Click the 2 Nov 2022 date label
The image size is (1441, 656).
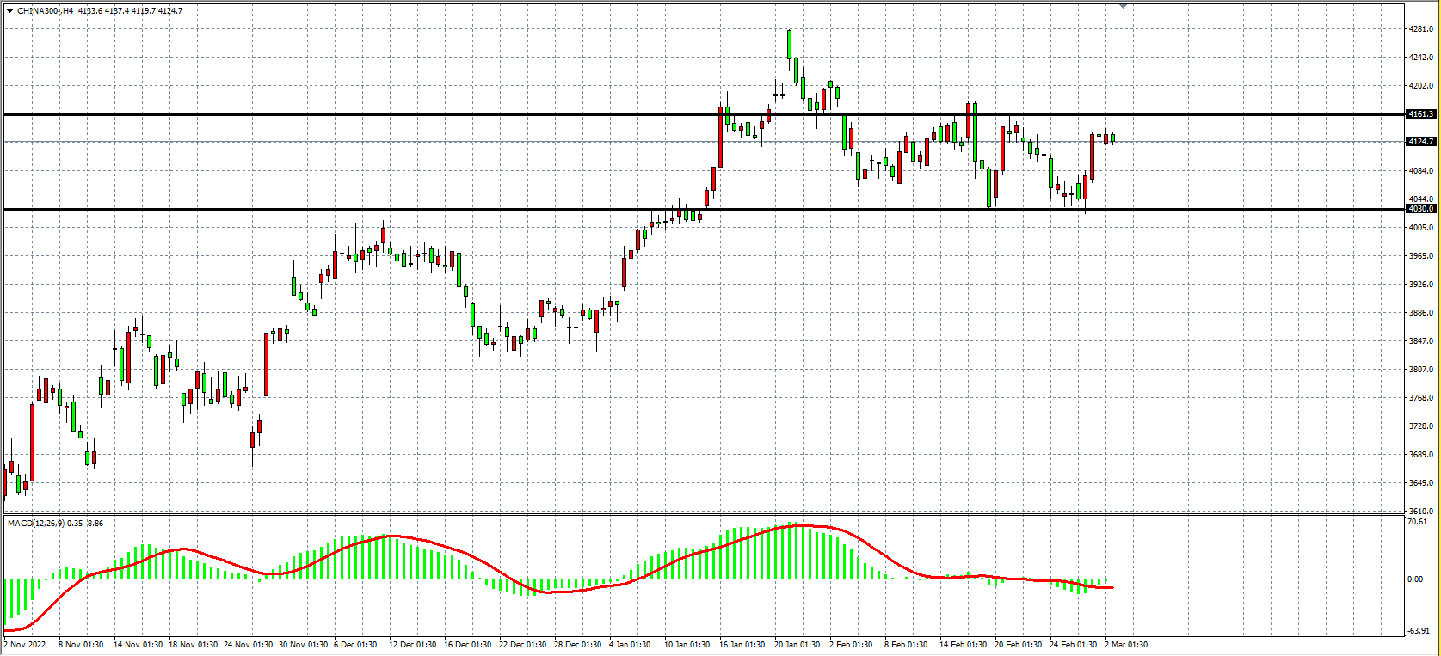point(25,645)
